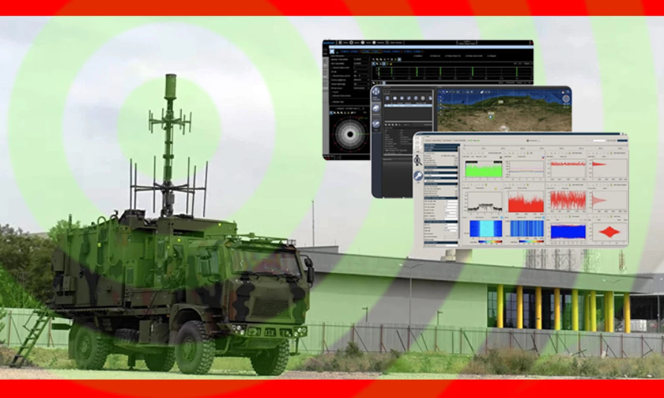Toggle the green status indicator on the toolbar
This screenshot has width=664, height=398.
pyautogui.click(x=470, y=140)
